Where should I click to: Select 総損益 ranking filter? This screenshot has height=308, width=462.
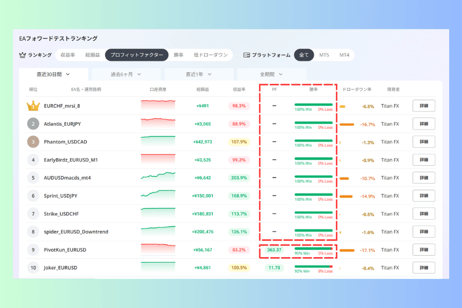92,55
